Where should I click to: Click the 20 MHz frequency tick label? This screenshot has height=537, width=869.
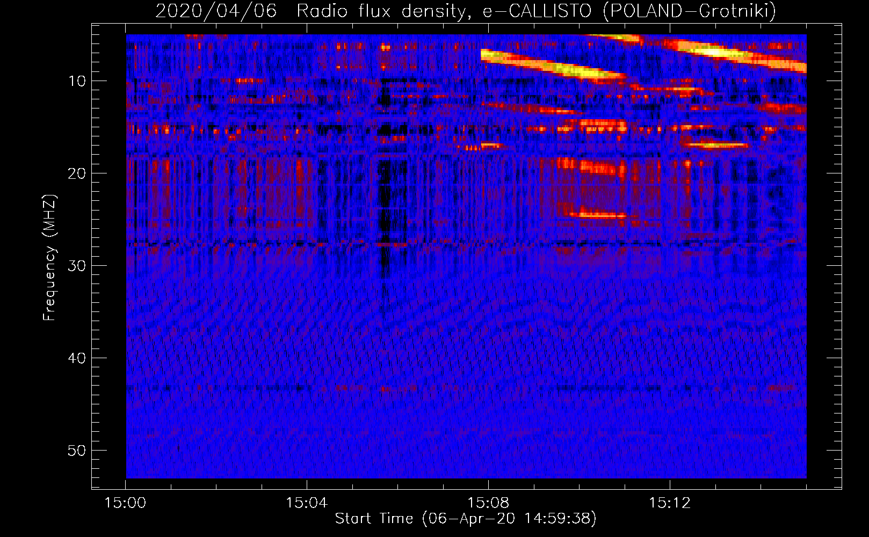tap(77, 173)
